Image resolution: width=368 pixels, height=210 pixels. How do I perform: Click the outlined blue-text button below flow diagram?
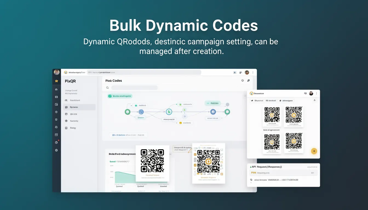(128, 135)
